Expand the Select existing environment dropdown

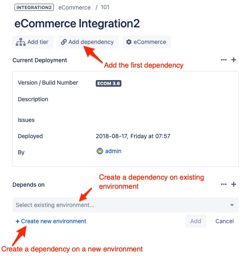(x=126, y=205)
